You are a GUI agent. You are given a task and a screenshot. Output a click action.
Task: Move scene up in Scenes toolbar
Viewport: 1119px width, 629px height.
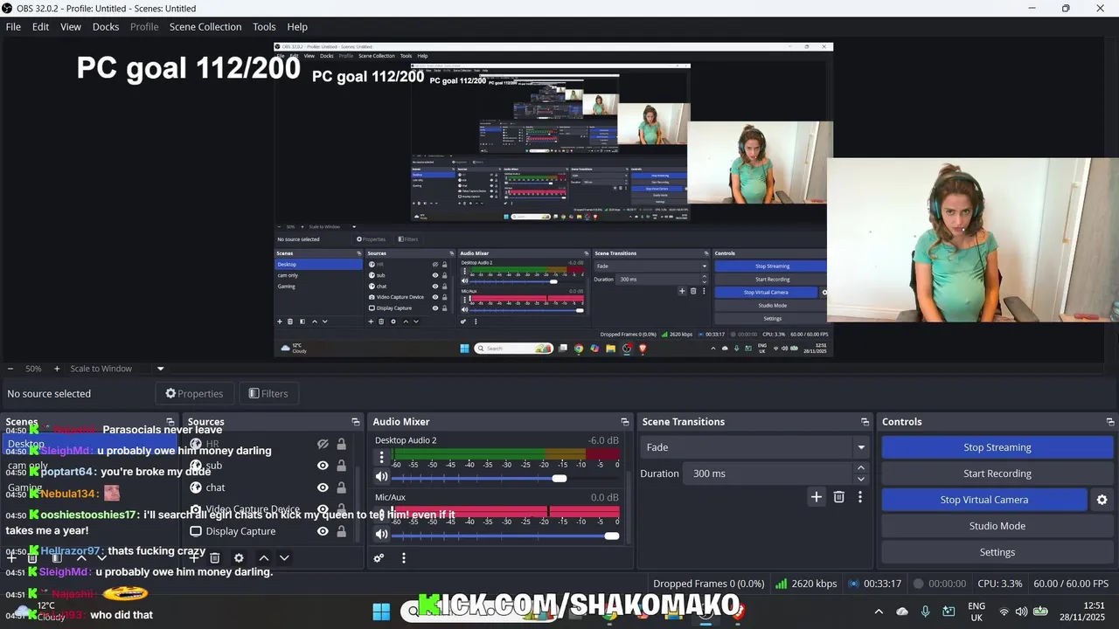click(80, 557)
